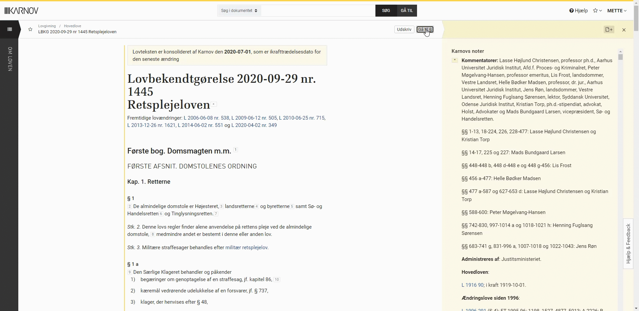The image size is (639, 311).
Task: Click 'FØRSTE AFSNIT. DOMSTOLENES ORDNING' heading
Action: click(192, 166)
